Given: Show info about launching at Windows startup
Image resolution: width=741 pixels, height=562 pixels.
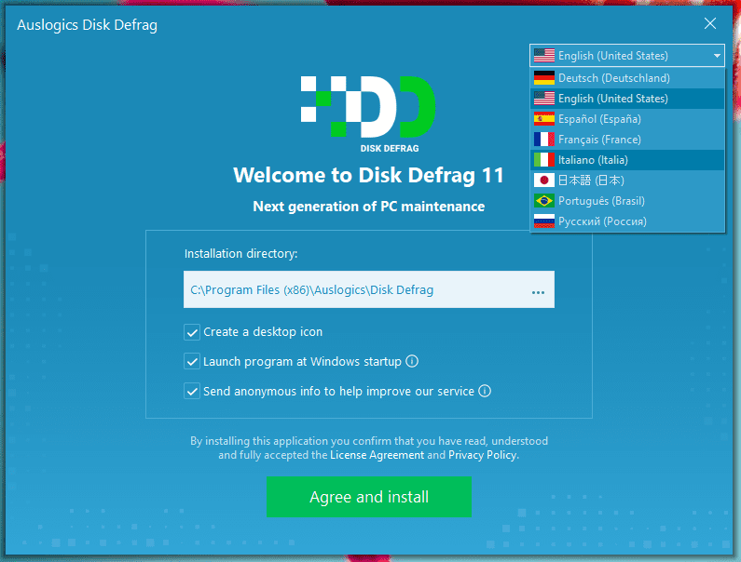Looking at the screenshot, I should [412, 361].
